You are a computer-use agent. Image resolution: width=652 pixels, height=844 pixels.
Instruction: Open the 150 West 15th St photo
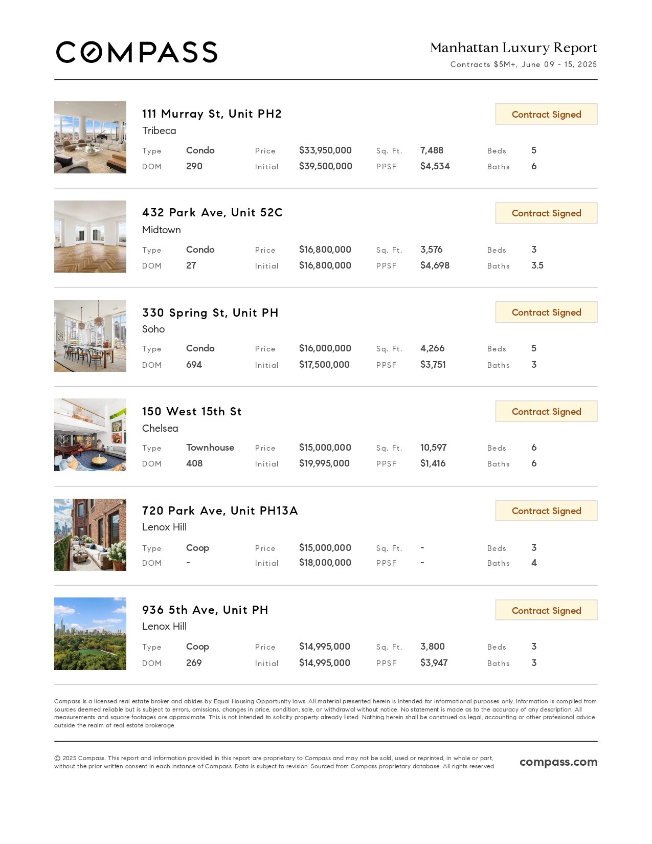pos(90,435)
